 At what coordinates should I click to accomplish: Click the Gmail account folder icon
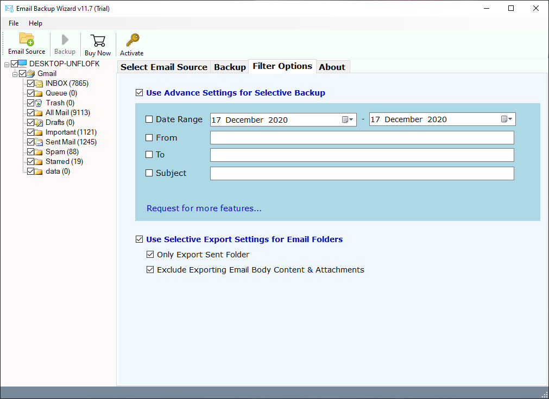point(31,73)
